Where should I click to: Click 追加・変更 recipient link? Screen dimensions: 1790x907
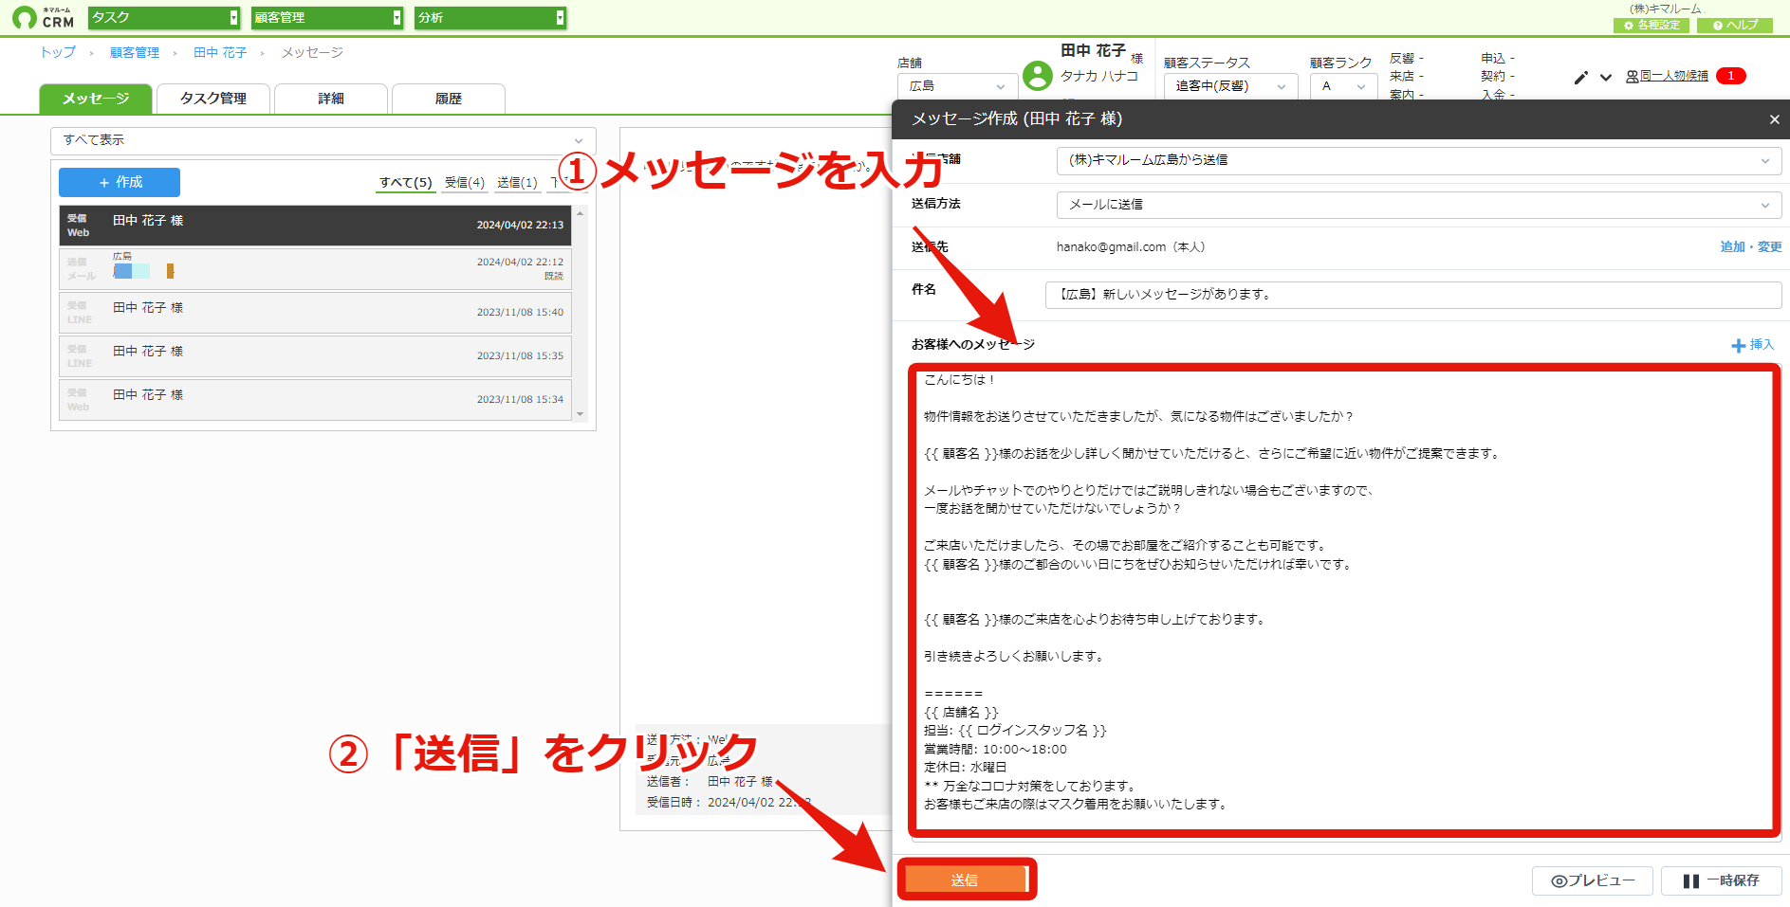pyautogui.click(x=1751, y=246)
